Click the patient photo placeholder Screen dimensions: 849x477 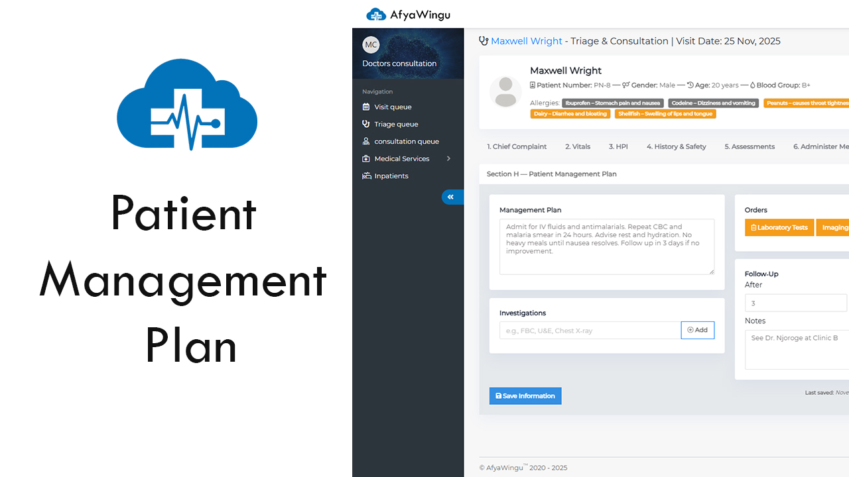tap(505, 92)
